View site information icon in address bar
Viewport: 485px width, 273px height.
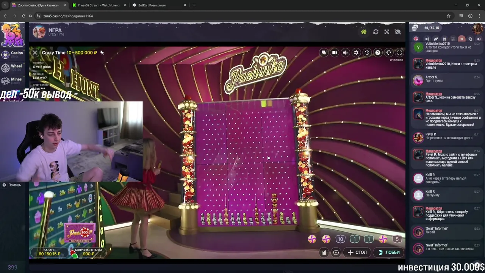[x=38, y=16]
